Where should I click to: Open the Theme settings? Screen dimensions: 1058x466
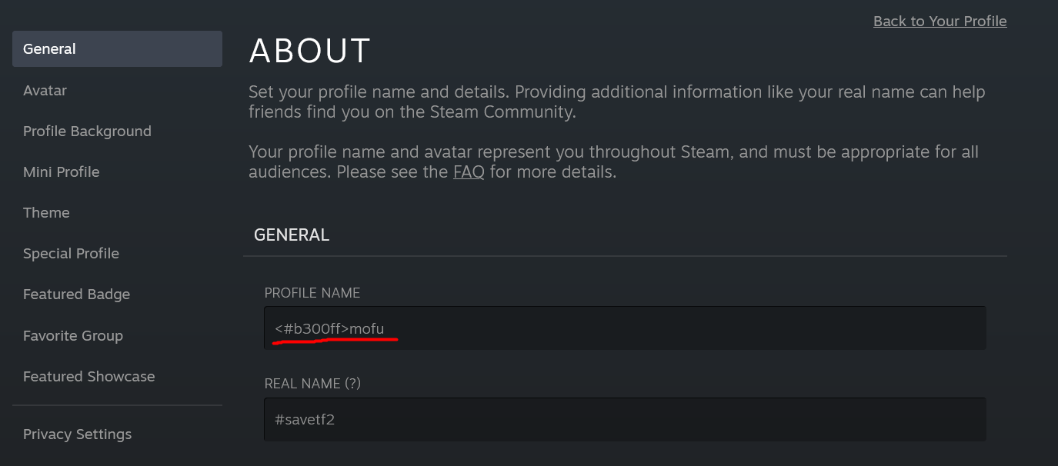(46, 213)
